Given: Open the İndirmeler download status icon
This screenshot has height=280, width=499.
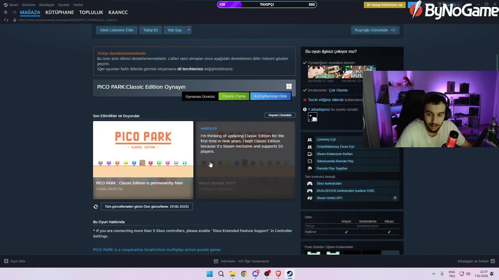Looking at the screenshot, I should click(216, 261).
